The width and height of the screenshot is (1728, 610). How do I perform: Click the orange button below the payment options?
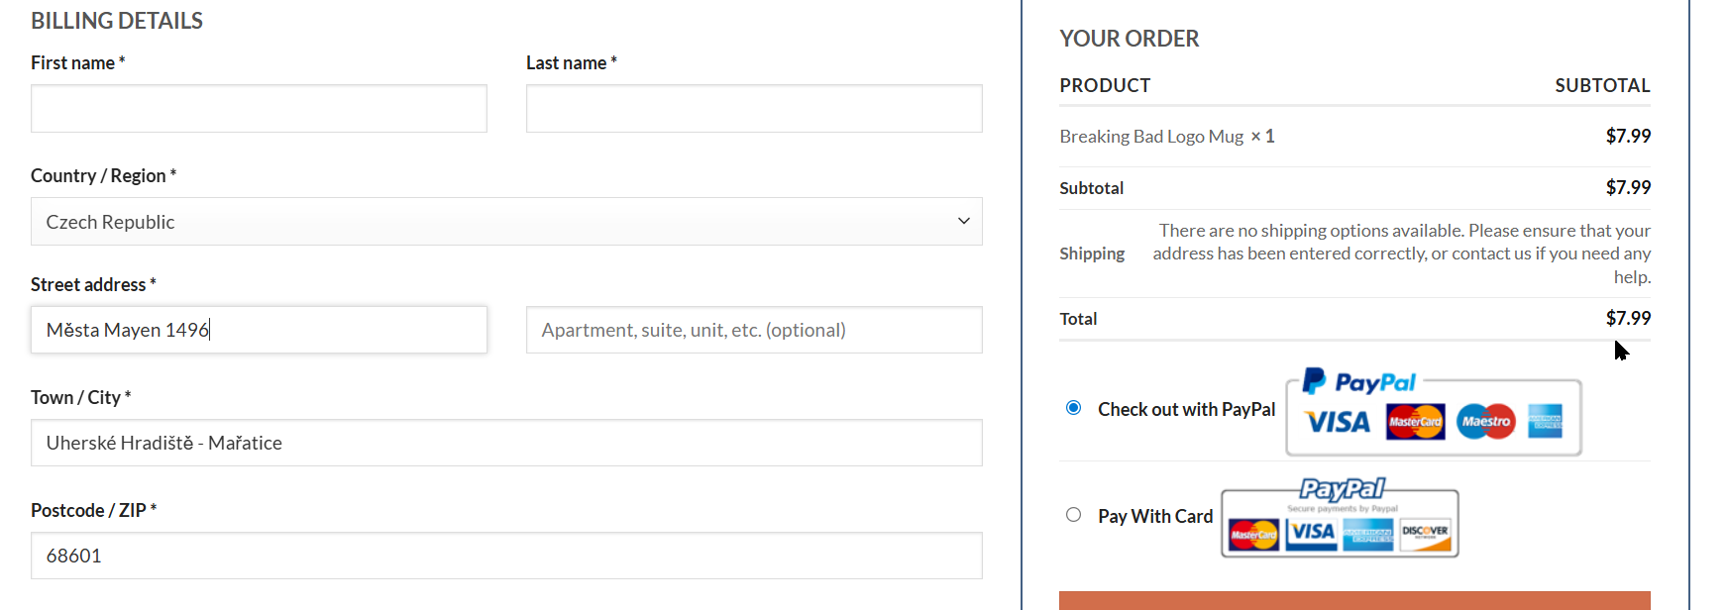point(1354,601)
